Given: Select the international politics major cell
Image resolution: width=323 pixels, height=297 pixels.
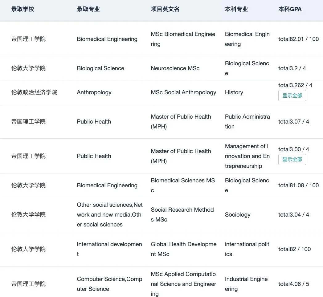Looking at the screenshot, I should 247,249.
